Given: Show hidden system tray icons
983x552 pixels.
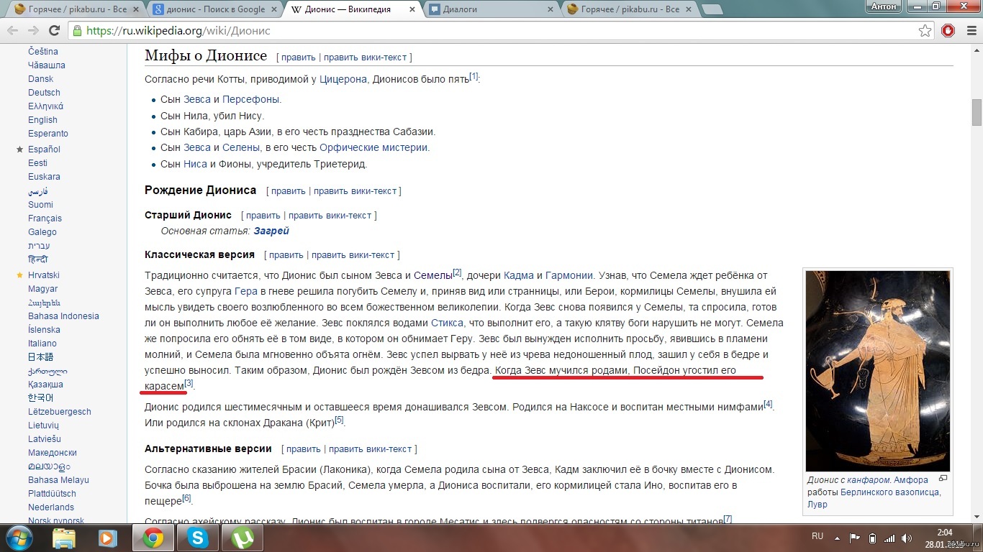Looking at the screenshot, I should click(x=837, y=538).
